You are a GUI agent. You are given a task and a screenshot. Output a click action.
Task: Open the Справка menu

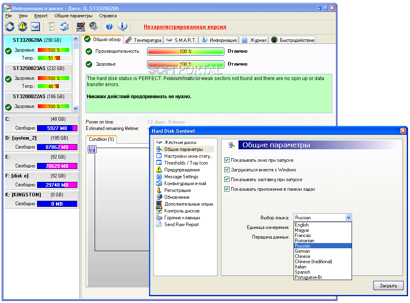click(108, 16)
